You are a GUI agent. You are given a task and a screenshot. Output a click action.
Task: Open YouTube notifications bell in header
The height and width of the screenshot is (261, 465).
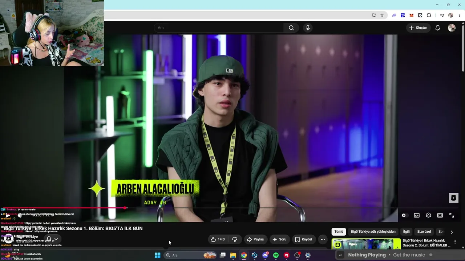[x=438, y=28]
